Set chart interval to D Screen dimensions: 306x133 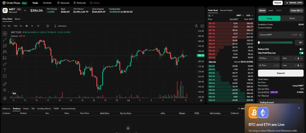(32, 26)
